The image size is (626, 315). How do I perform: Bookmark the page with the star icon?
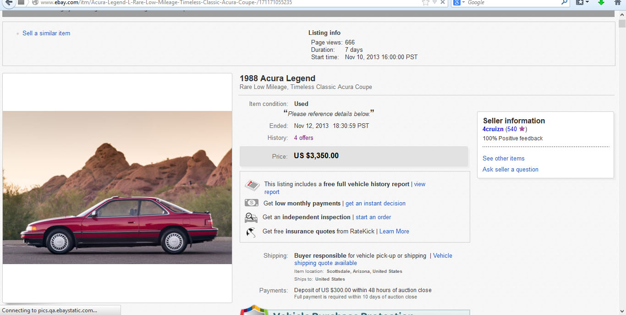[426, 2]
